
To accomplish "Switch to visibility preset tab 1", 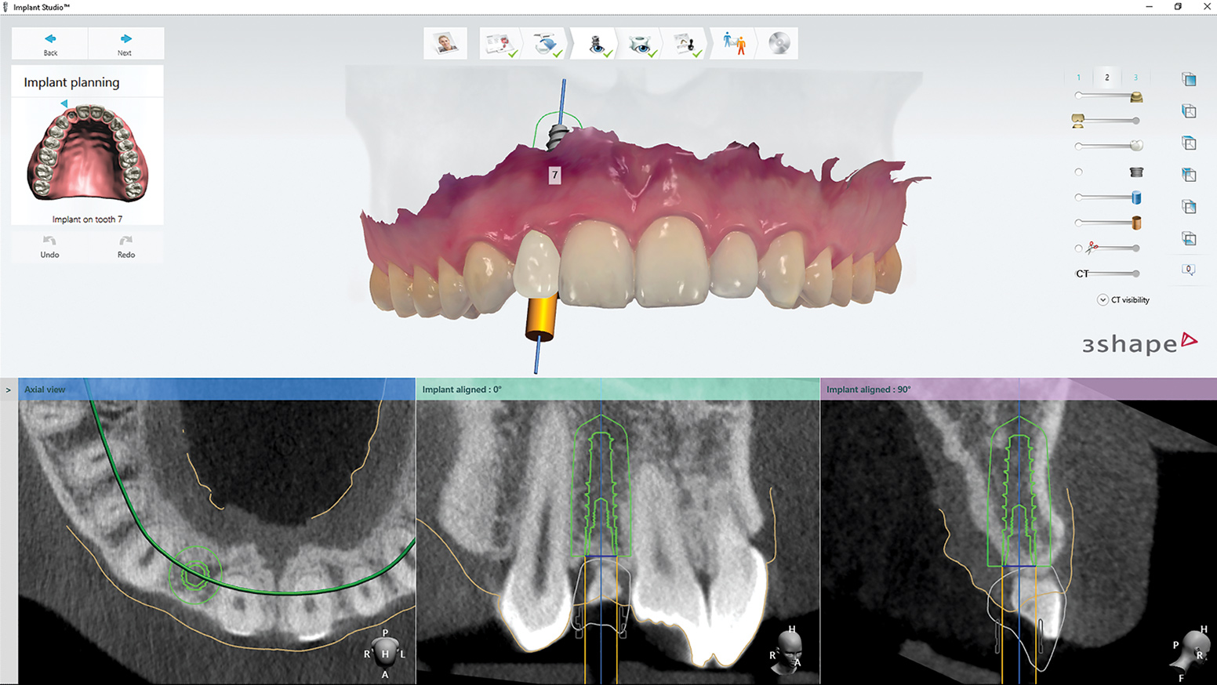I will 1078,78.
